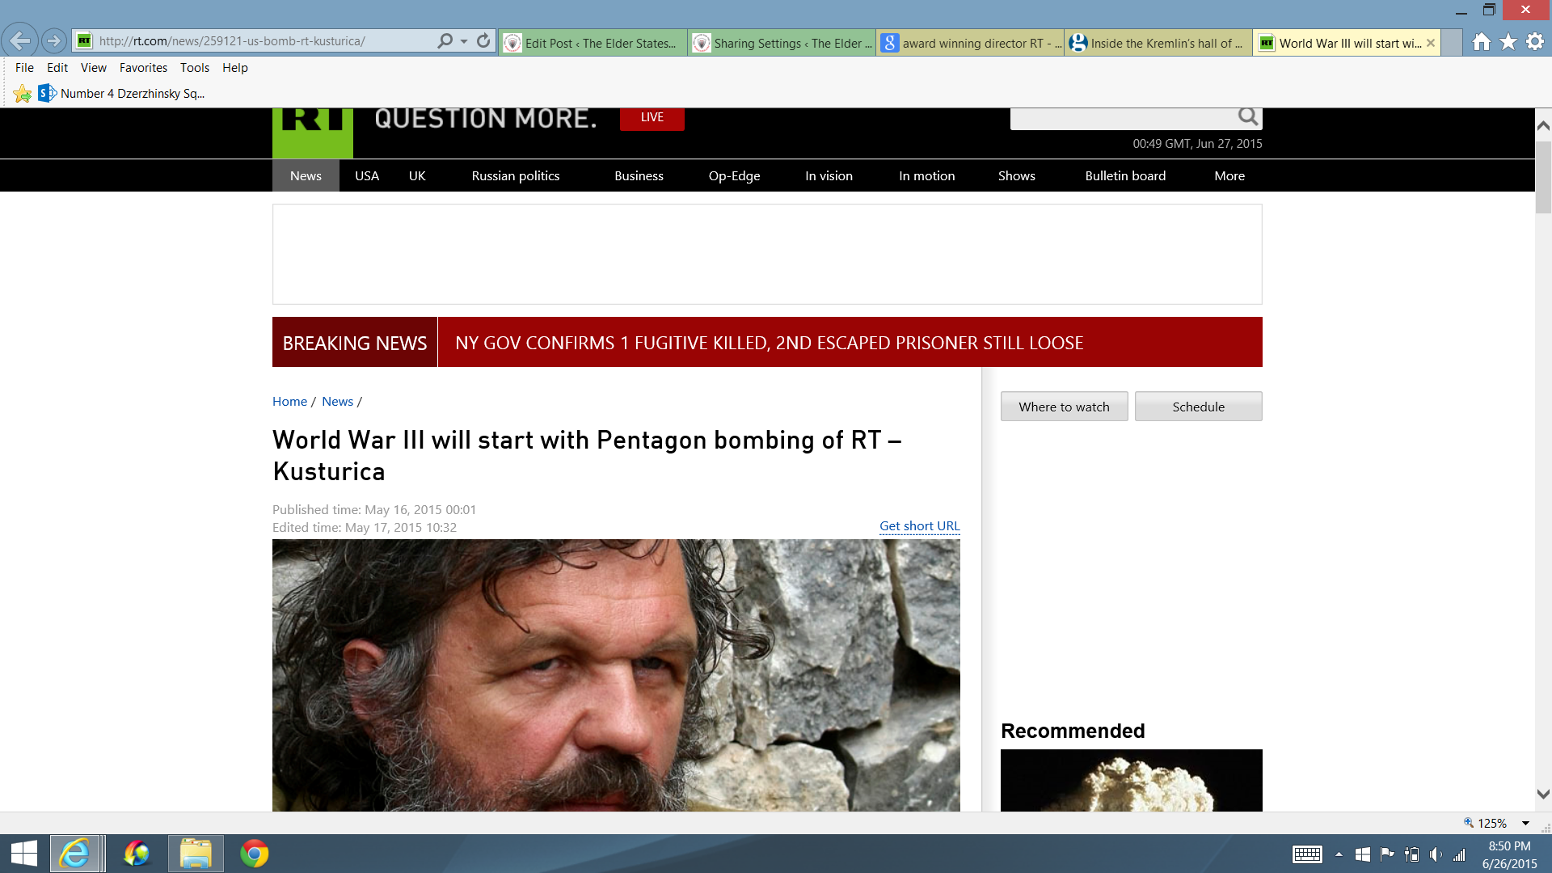Open the Favorites menu in menu bar

[143, 68]
